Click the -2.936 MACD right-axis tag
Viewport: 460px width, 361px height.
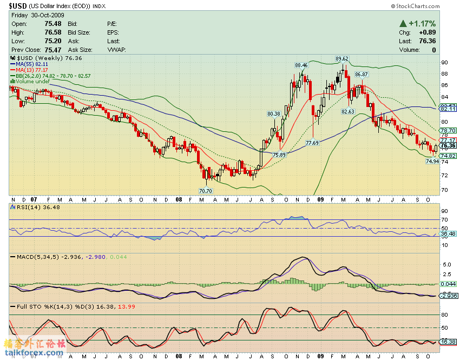(x=448, y=296)
